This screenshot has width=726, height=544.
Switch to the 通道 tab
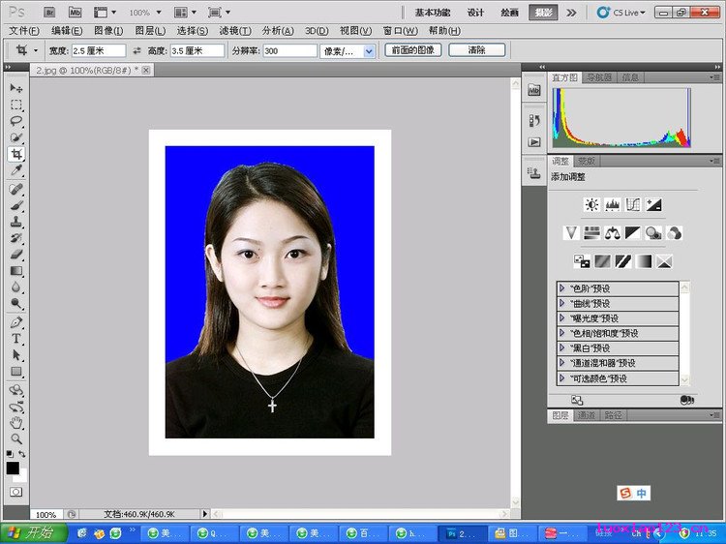pos(587,415)
